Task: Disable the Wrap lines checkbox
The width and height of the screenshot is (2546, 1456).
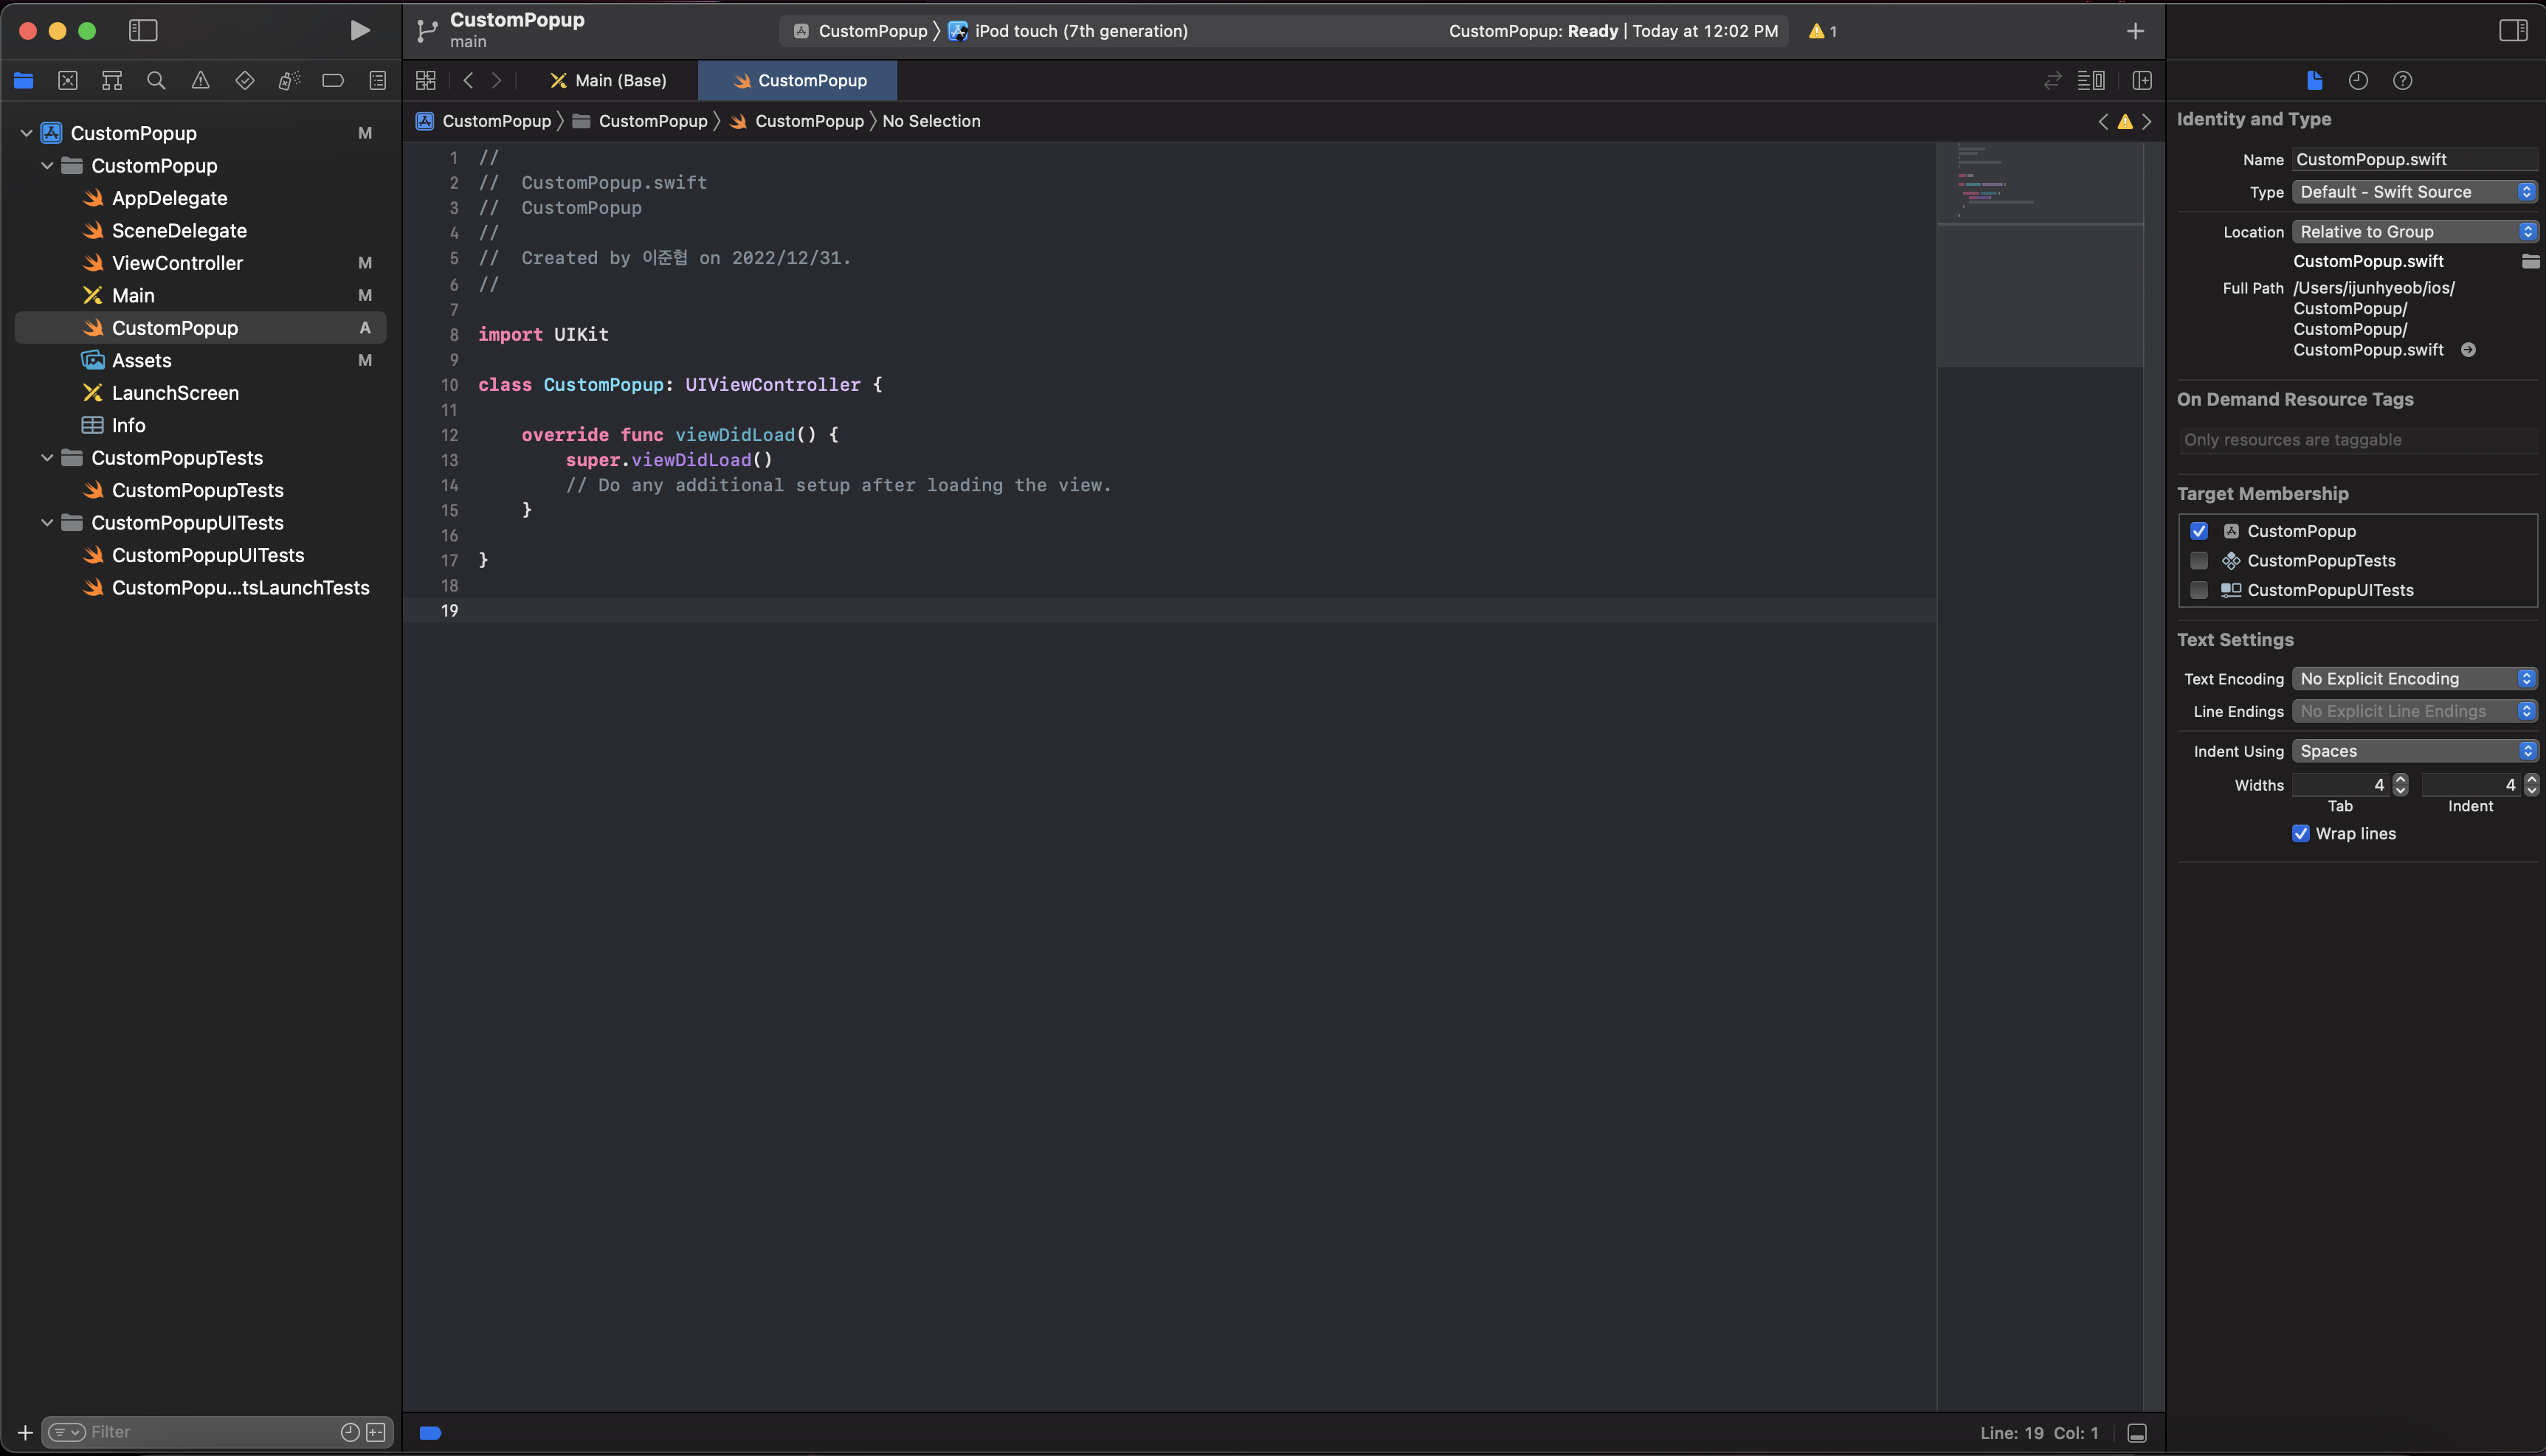Action: pos(2300,833)
